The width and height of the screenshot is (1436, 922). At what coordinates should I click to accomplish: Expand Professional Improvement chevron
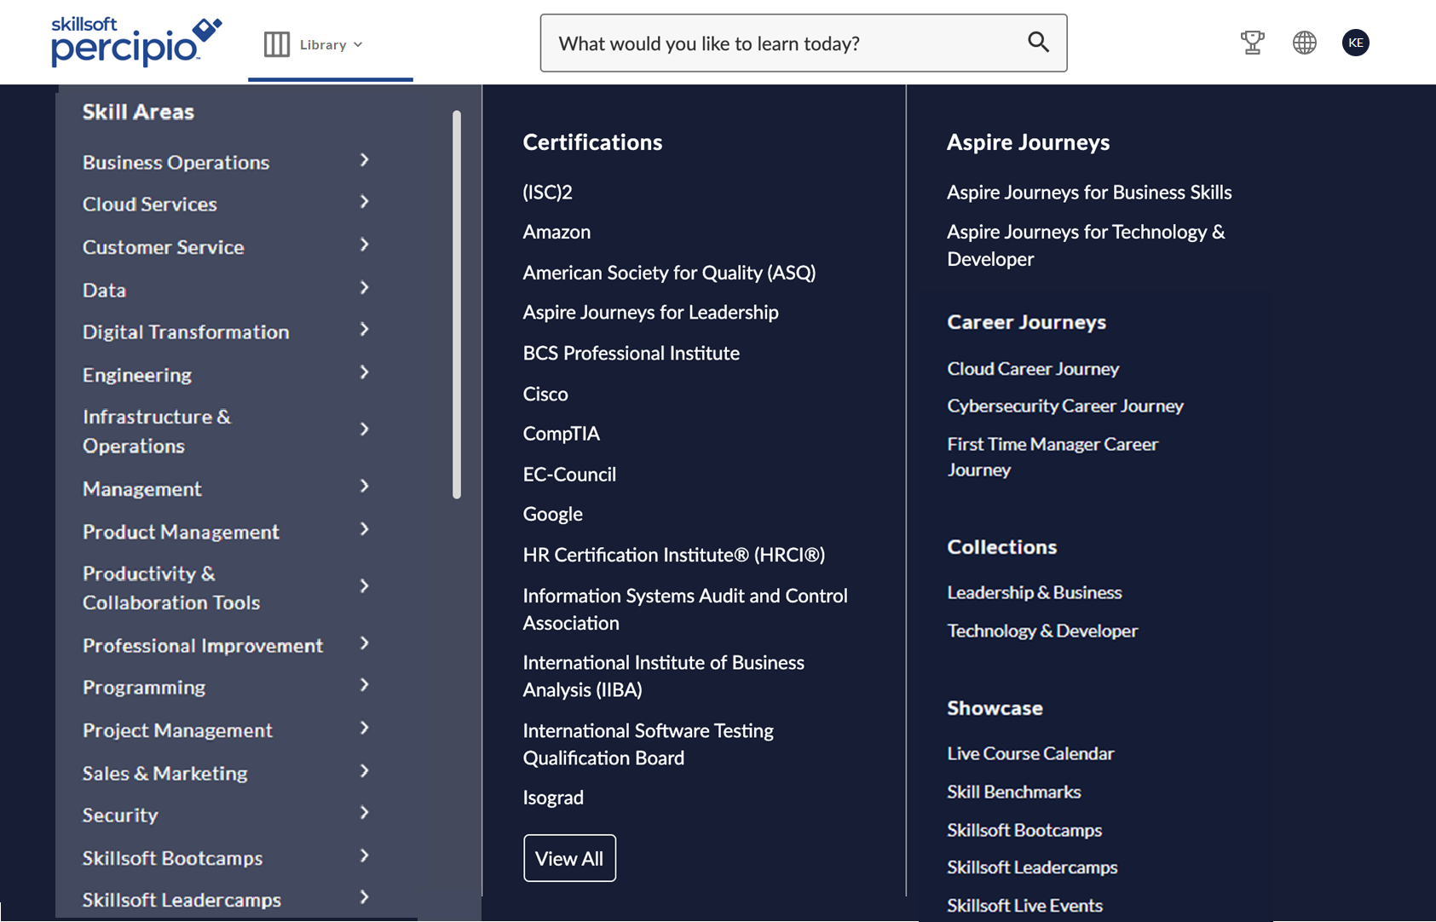[365, 643]
